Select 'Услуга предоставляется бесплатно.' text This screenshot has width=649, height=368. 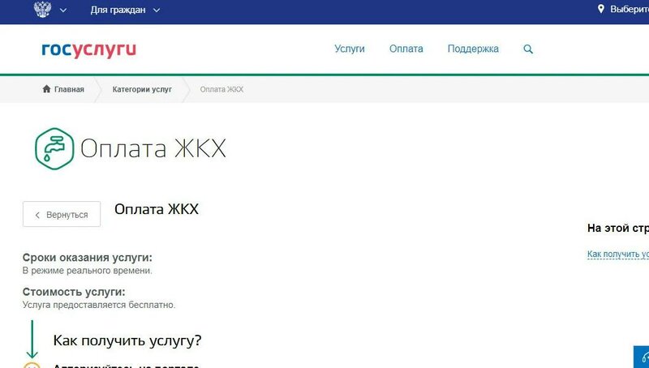(x=99, y=305)
